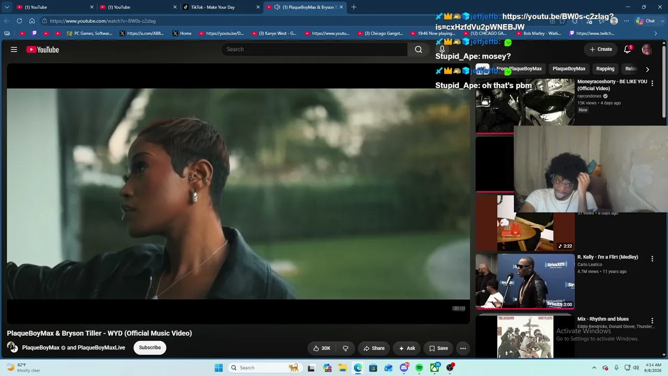Open the taskbar volume control
This screenshot has width=668, height=376.
pos(636,368)
